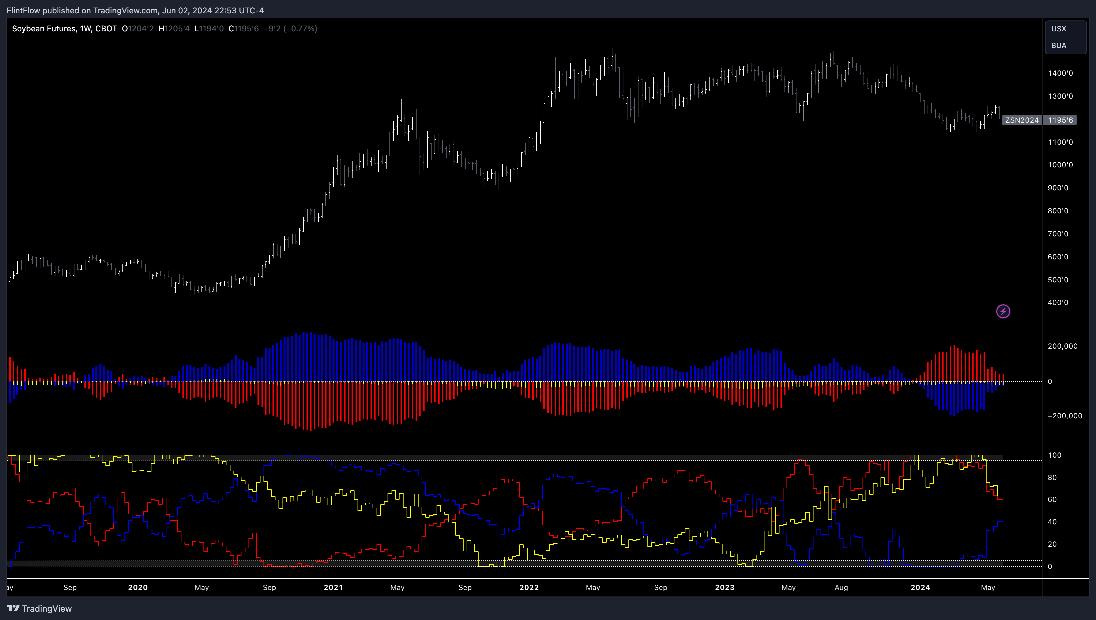Click the TradingView wordmark text in the footer

(47, 609)
